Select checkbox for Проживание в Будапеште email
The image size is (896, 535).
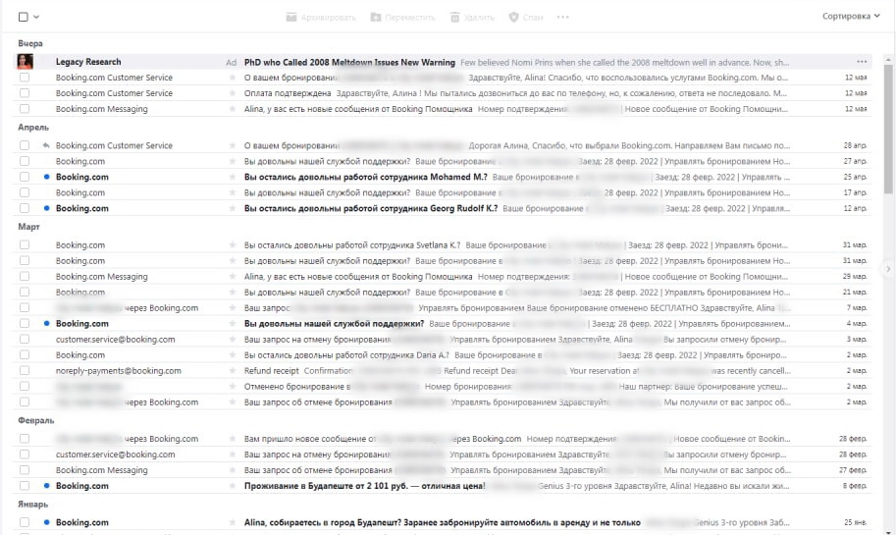pos(24,485)
